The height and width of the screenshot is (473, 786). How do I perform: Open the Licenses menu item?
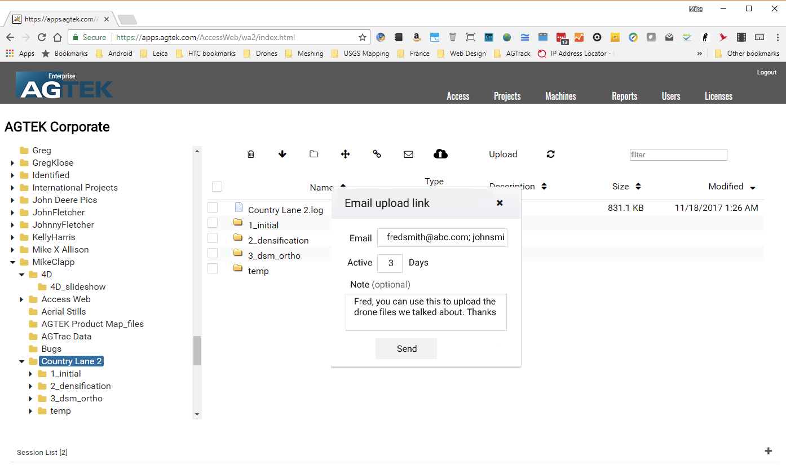(718, 96)
